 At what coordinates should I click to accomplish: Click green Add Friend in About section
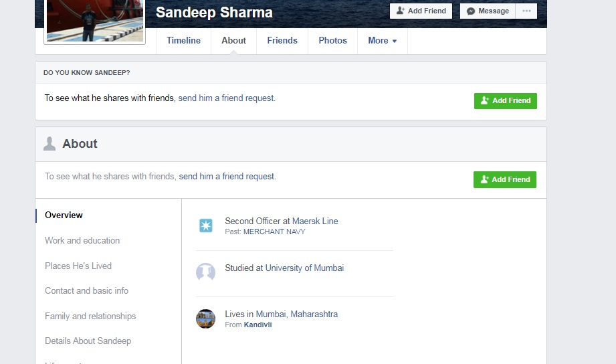pyautogui.click(x=504, y=180)
